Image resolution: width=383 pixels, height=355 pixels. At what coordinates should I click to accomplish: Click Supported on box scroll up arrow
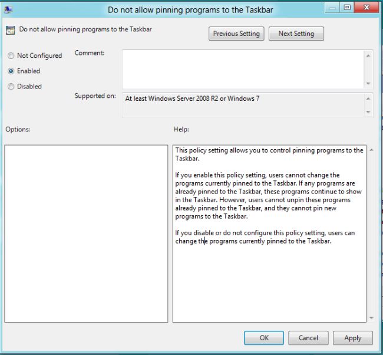[368, 98]
